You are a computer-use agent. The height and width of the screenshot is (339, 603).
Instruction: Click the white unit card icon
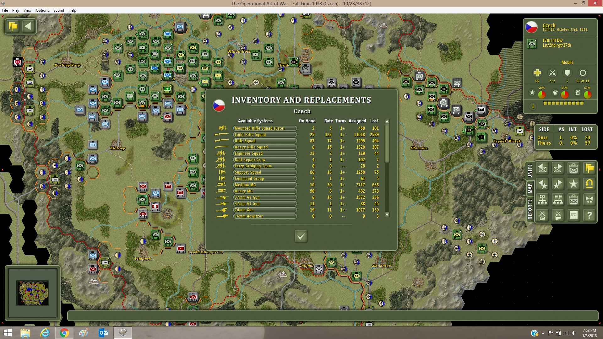click(574, 215)
